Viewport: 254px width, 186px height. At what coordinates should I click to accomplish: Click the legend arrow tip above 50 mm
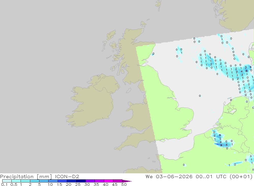coord(127,181)
